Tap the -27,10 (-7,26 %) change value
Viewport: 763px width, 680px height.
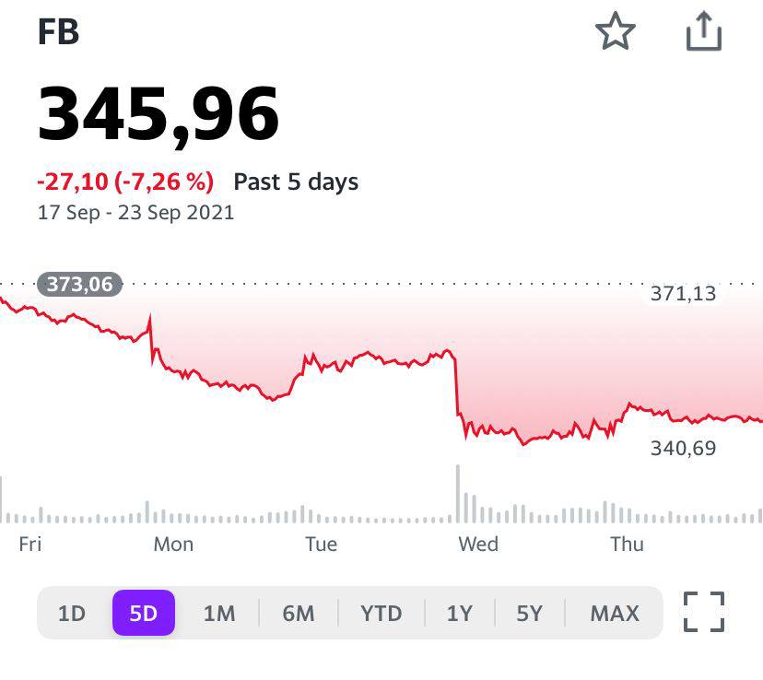point(124,182)
